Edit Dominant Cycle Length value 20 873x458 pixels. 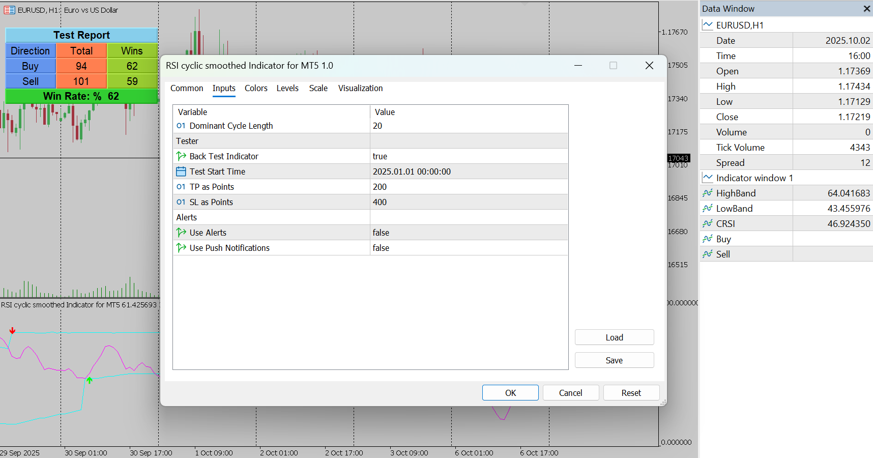(x=469, y=126)
